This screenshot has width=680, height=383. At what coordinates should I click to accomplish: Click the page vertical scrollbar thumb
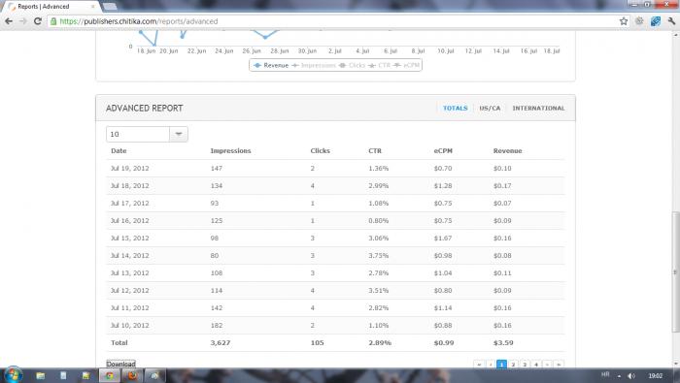pyautogui.click(x=675, y=272)
